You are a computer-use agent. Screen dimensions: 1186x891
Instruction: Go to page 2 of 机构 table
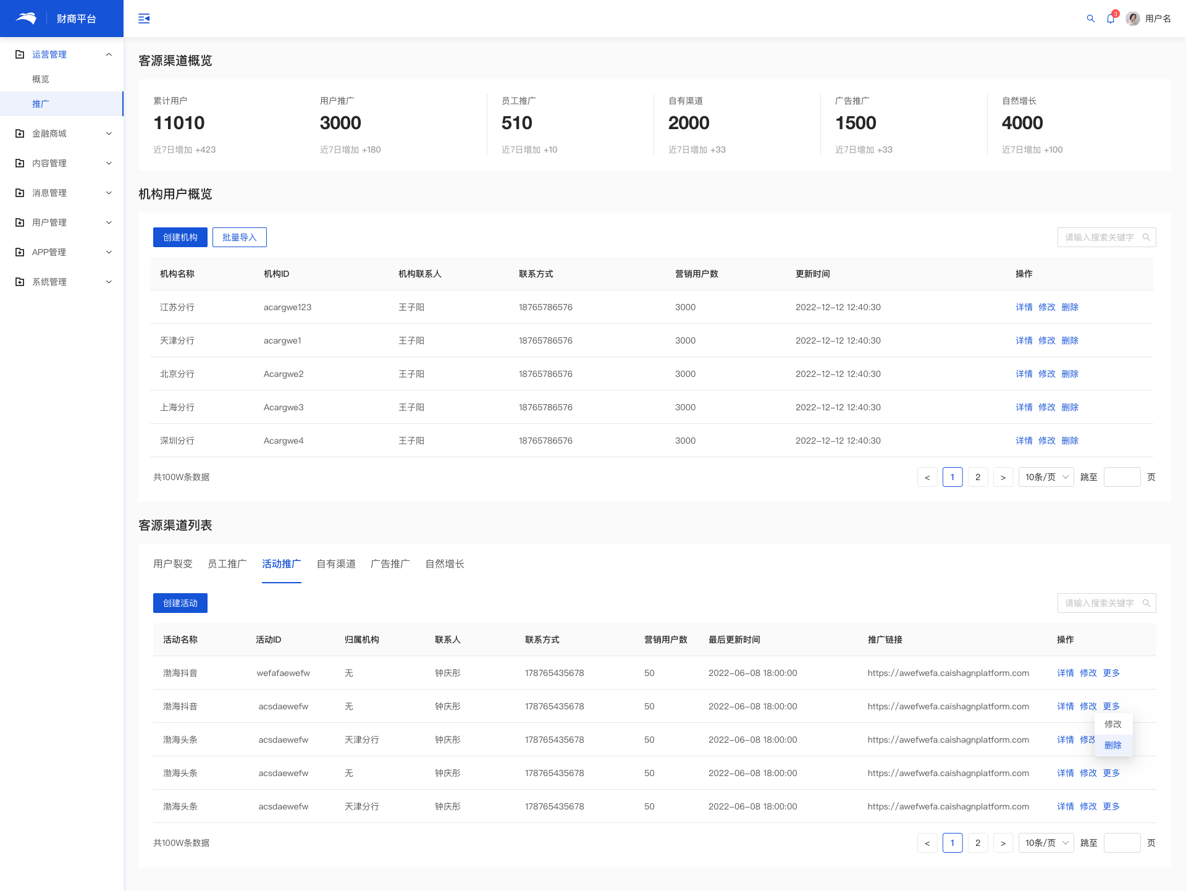(978, 477)
